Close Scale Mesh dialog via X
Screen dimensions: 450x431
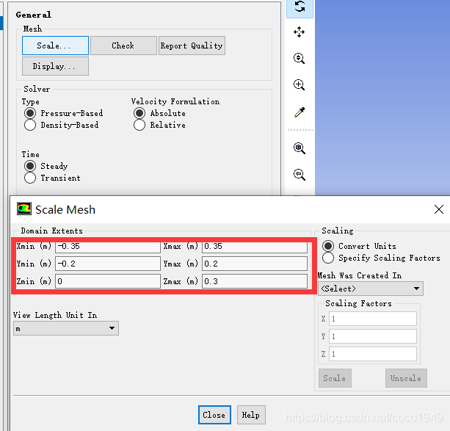[x=439, y=209]
